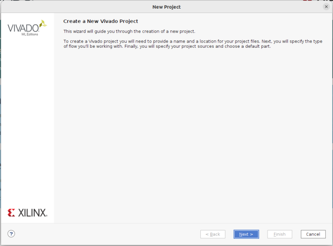Click the XILINX wordmark text

[x=32, y=213]
